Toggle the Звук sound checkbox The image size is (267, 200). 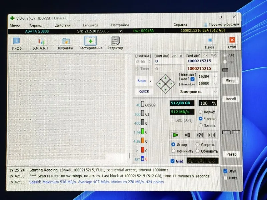(225, 171)
